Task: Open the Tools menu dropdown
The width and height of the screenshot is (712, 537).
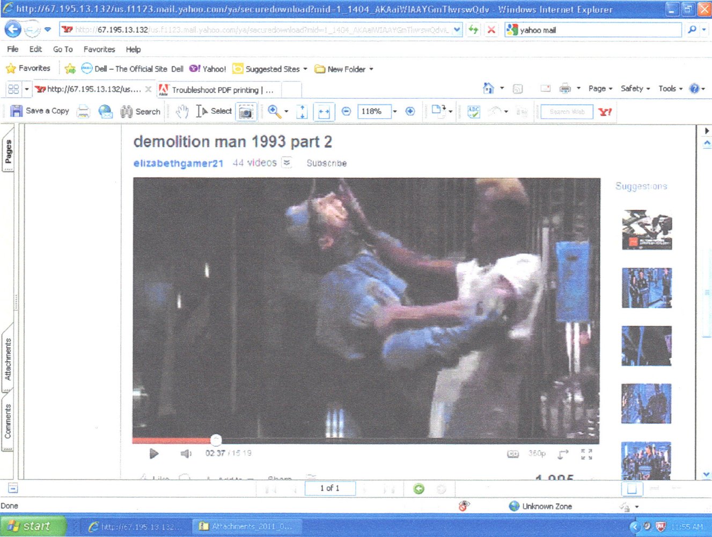Action: pyautogui.click(x=671, y=89)
